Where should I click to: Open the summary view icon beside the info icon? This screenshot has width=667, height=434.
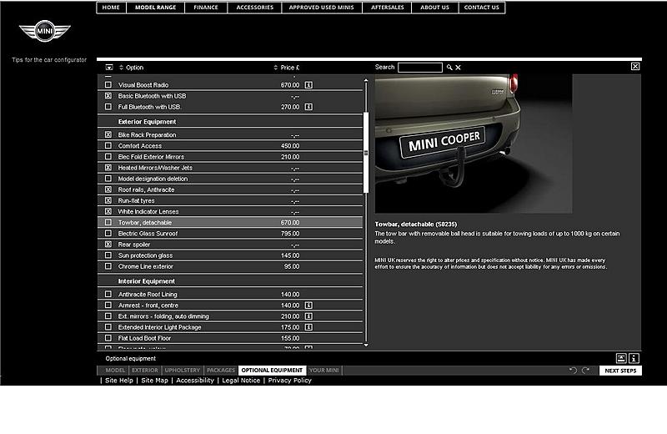[621, 358]
